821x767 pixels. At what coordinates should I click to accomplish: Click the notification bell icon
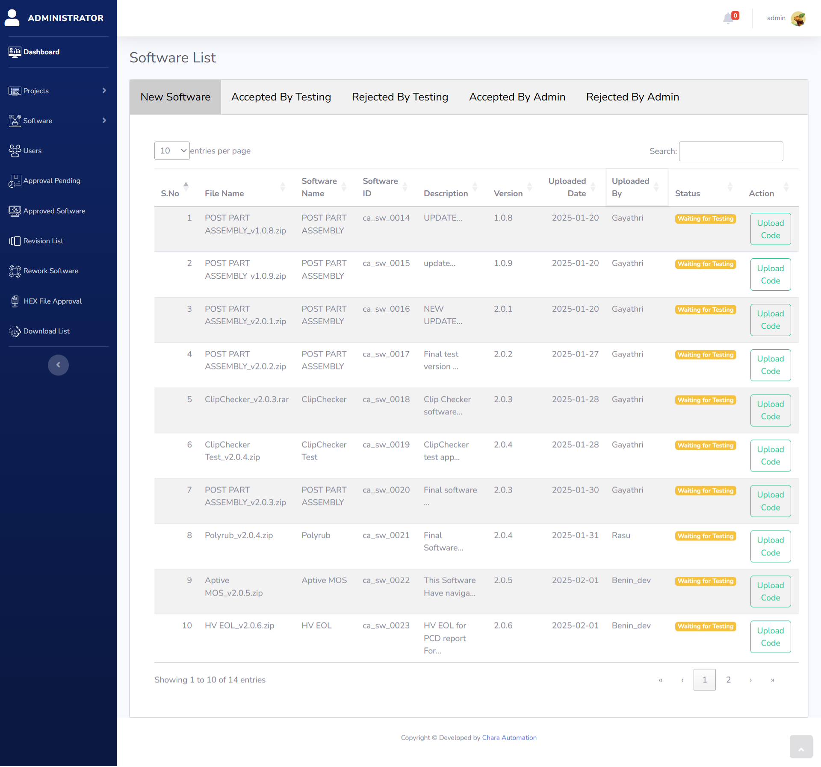pos(728,18)
